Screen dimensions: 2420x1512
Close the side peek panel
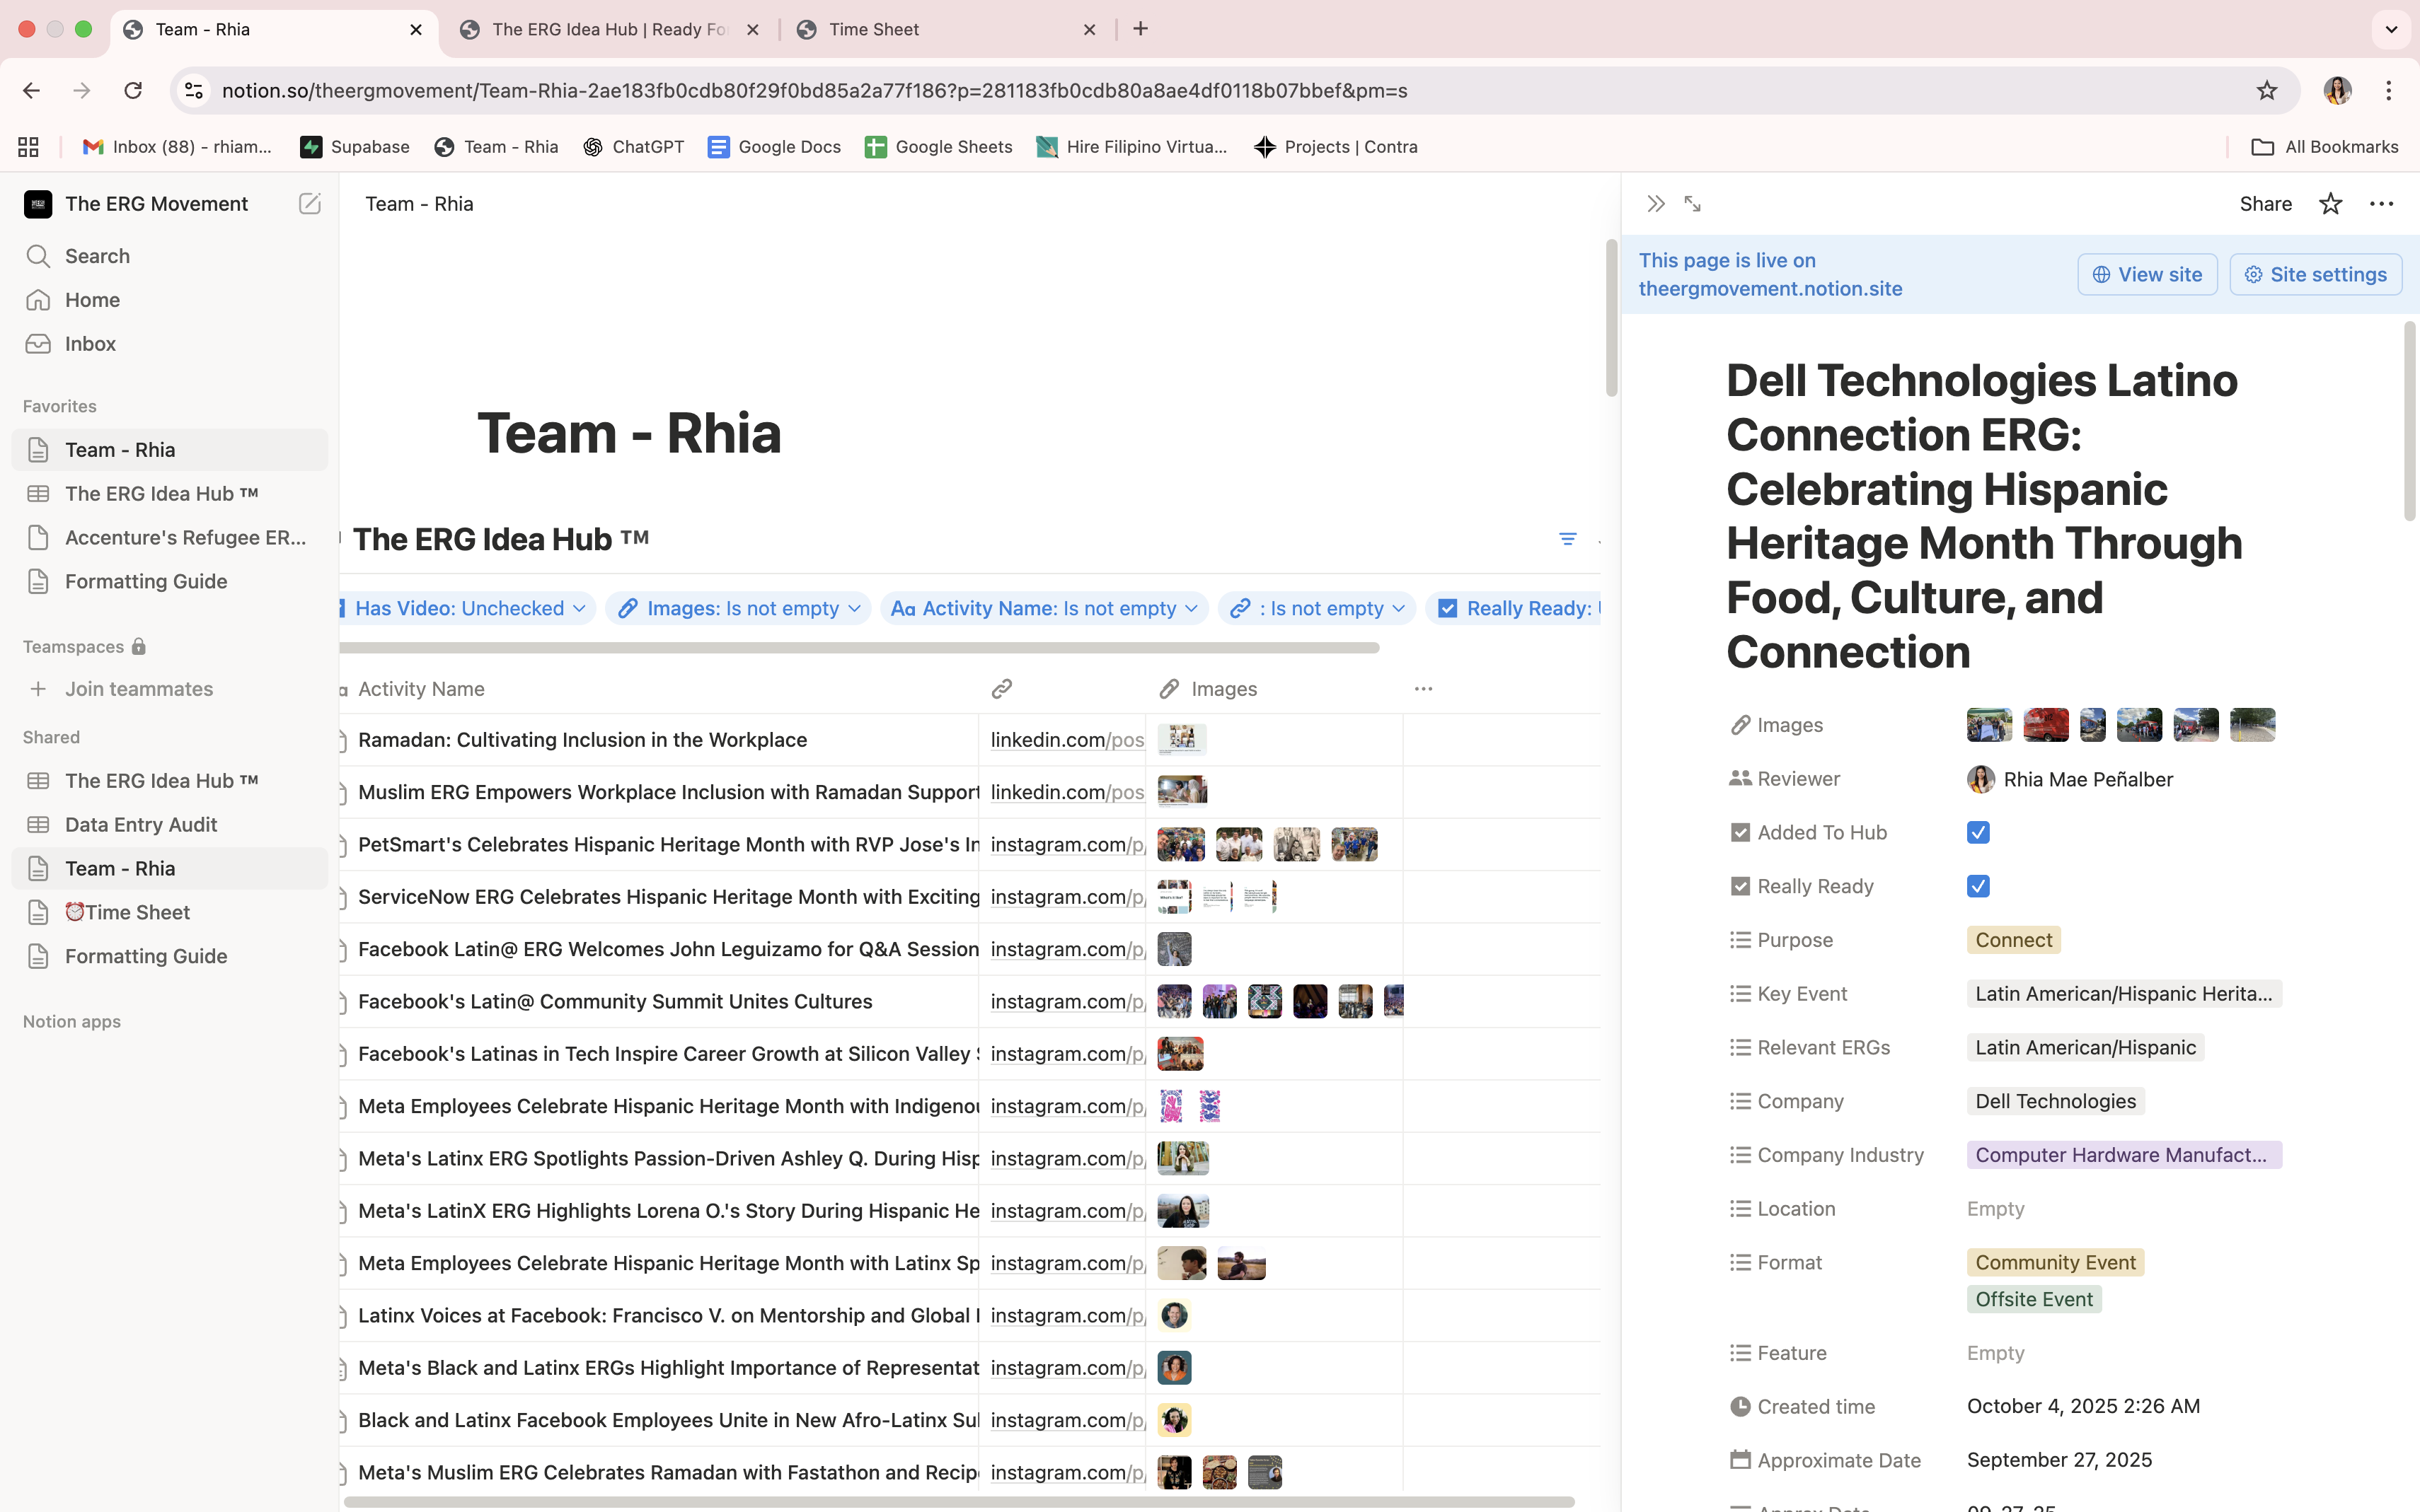point(1656,204)
